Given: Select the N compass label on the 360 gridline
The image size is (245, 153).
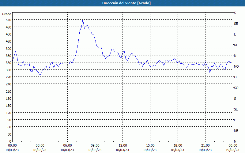Looking at the screenshot, I should click(235, 56).
